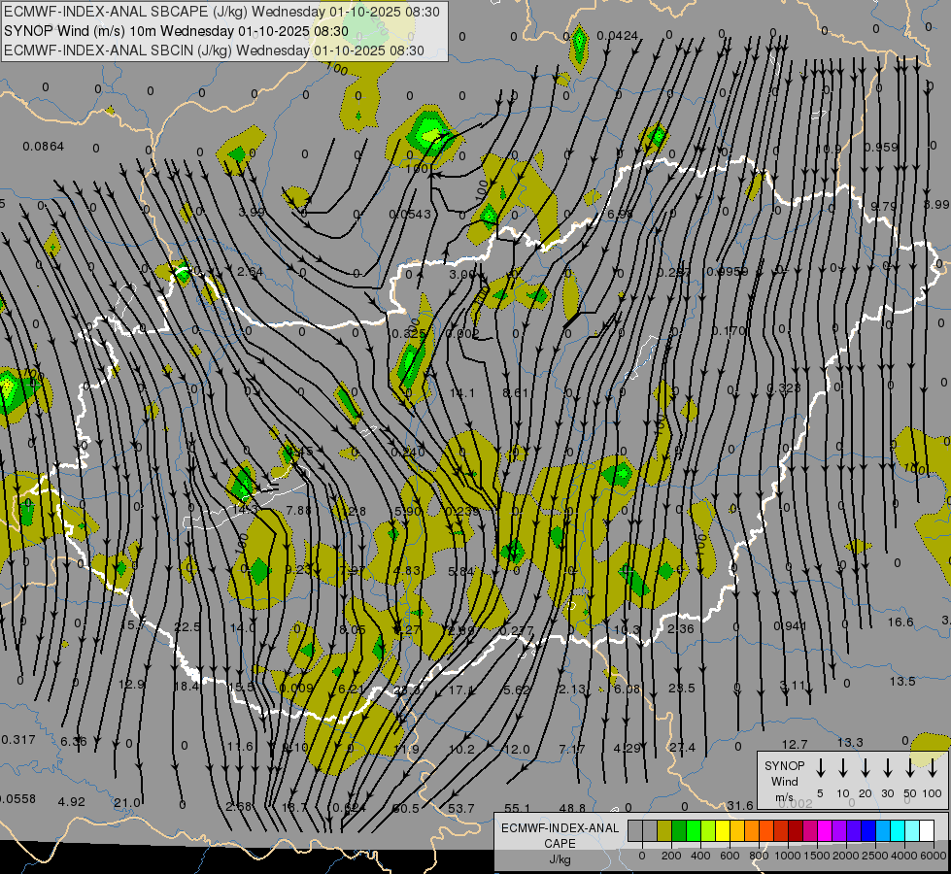Click the 0.0864 value near top-left
The image size is (951, 874).
tap(43, 146)
